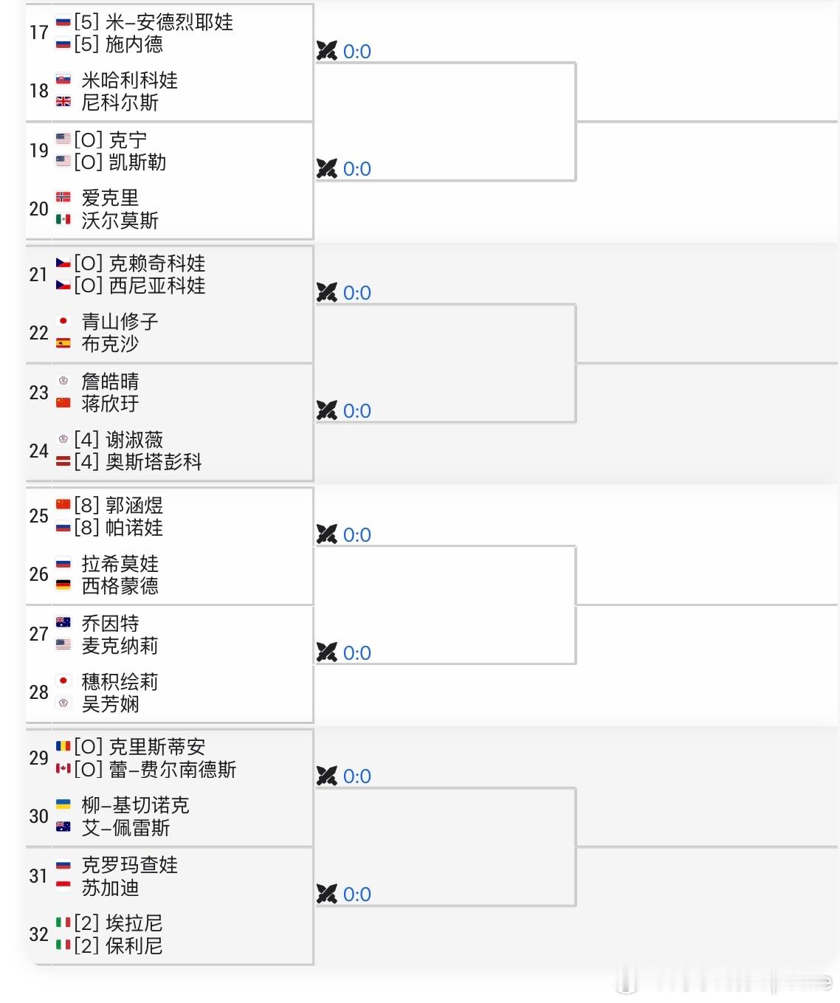Click crossed-swords icon for match 21 vs 22
The height and width of the screenshot is (1003, 840).
[x=326, y=292]
